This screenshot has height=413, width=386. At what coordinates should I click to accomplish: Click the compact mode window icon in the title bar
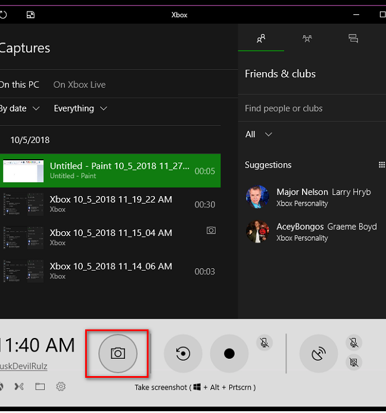click(x=30, y=15)
